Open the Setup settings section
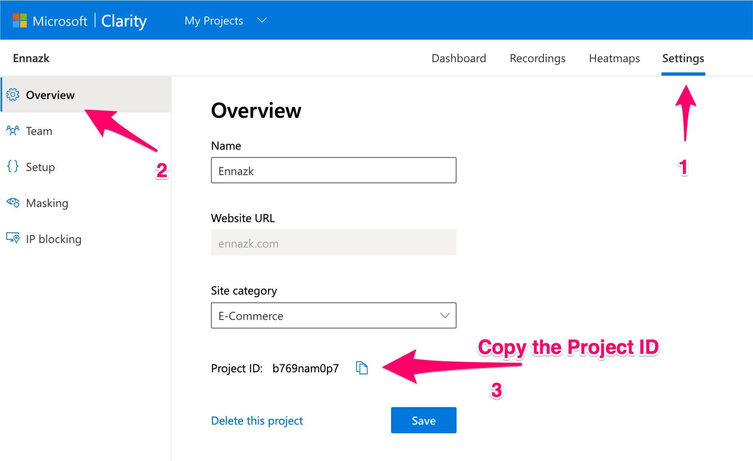 click(86, 166)
